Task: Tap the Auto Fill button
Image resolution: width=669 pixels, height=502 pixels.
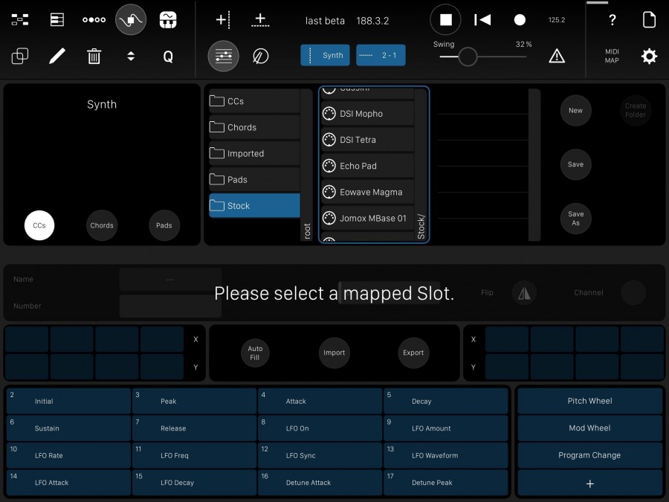Action: pos(255,353)
